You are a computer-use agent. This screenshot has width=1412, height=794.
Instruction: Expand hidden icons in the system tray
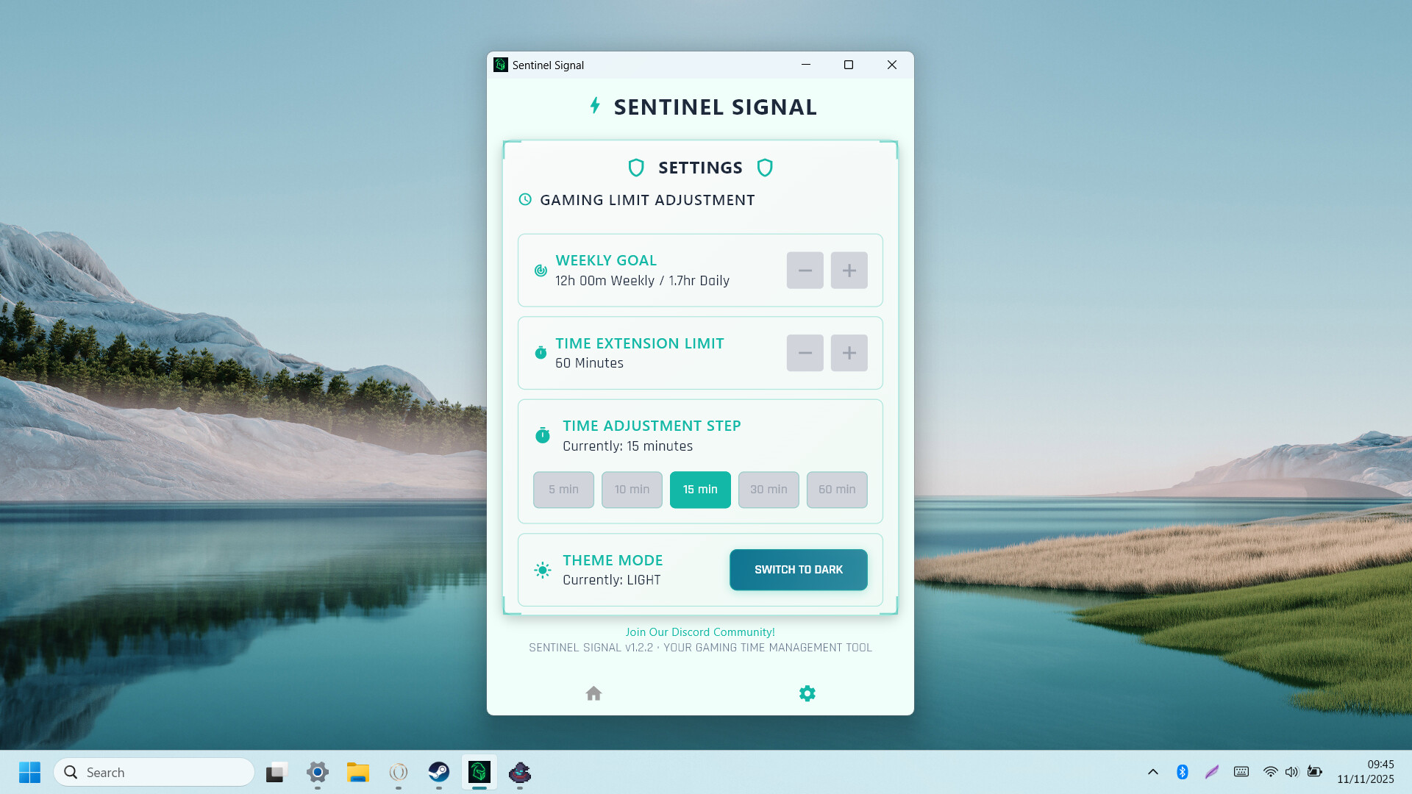(x=1152, y=772)
